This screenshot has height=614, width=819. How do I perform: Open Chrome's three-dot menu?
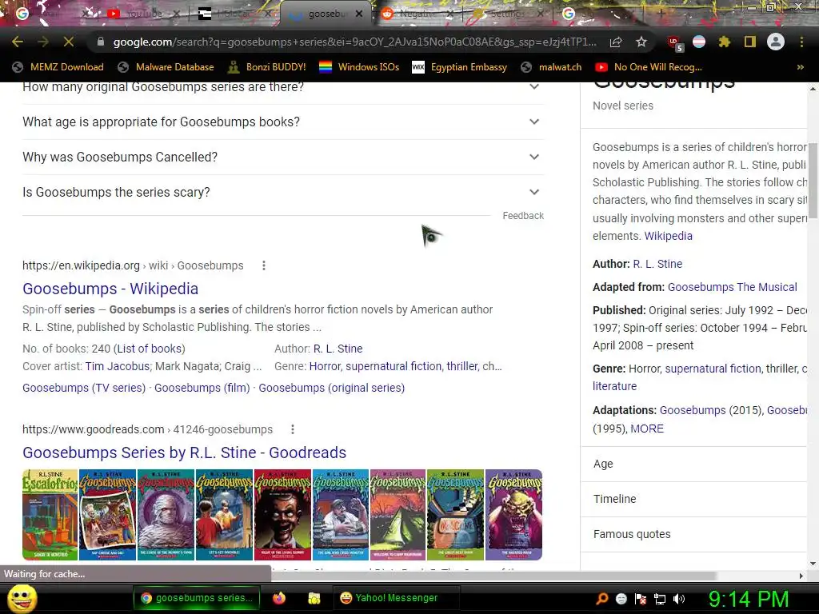pos(801,42)
